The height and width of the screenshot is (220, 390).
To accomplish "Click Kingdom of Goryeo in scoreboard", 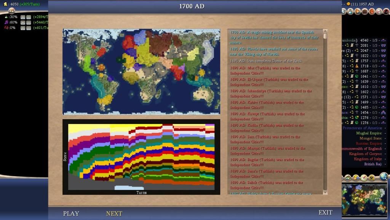I will [x=365, y=154].
